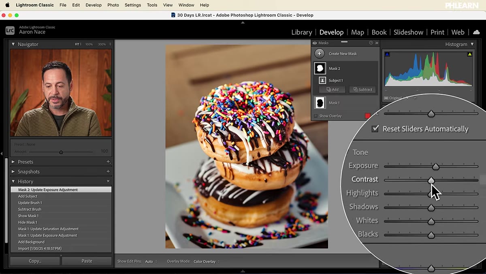Switch to the Library module
This screenshot has width=486, height=274.
(x=302, y=32)
